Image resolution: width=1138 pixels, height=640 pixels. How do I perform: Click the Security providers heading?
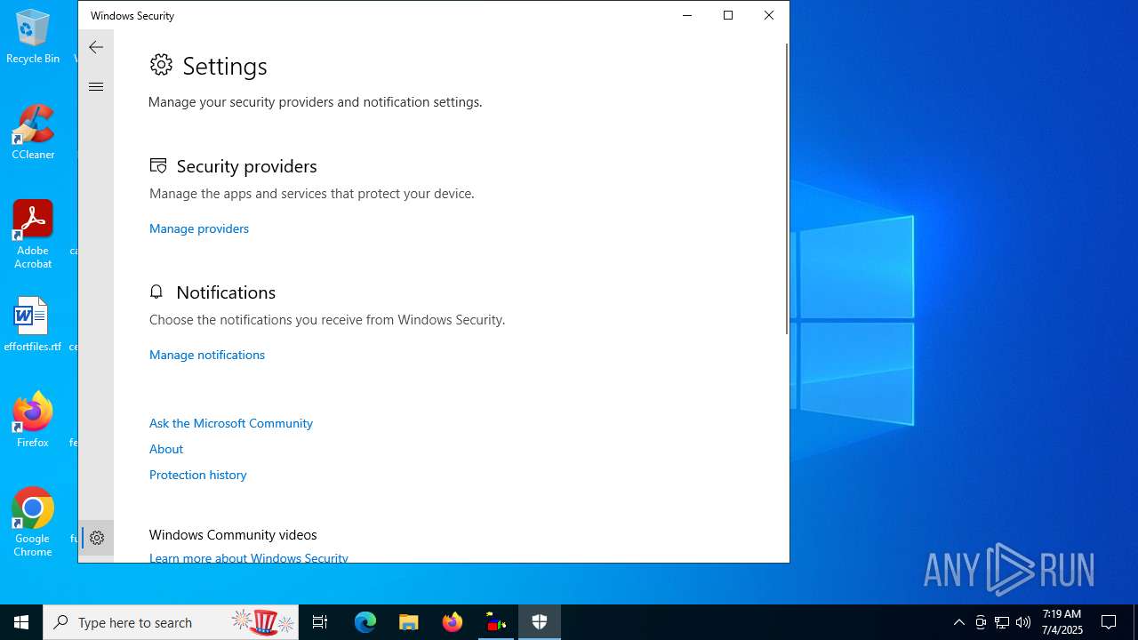point(246,166)
